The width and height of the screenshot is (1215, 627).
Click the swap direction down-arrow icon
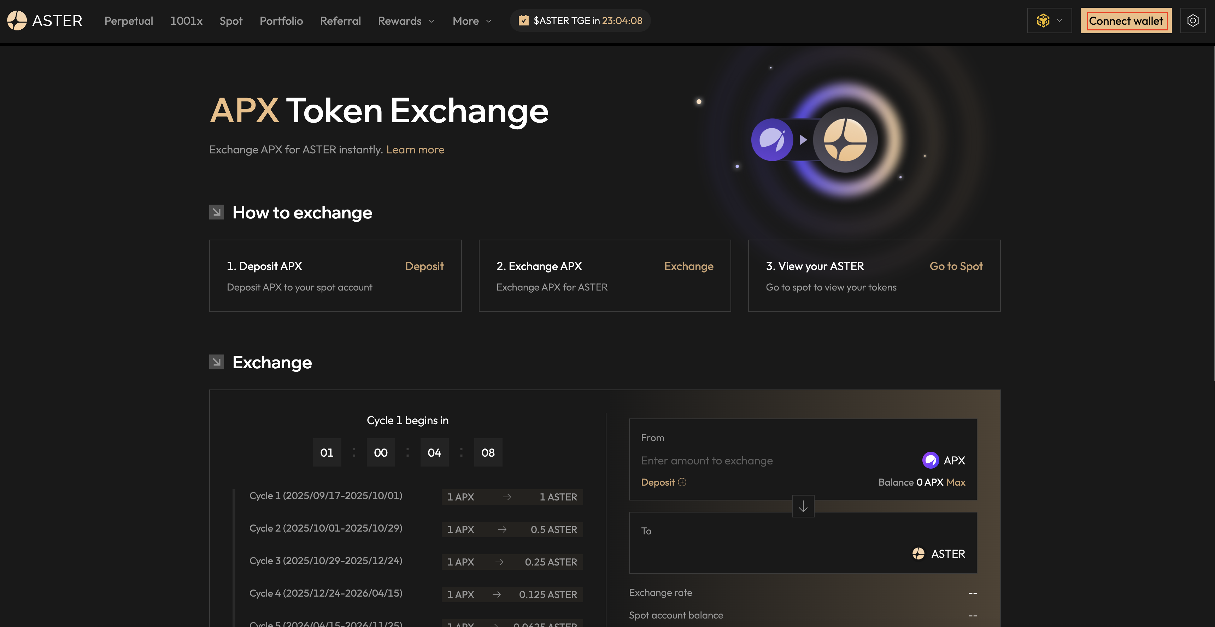tap(803, 506)
